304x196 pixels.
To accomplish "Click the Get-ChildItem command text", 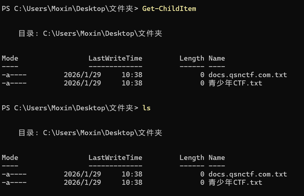I will point(169,9).
